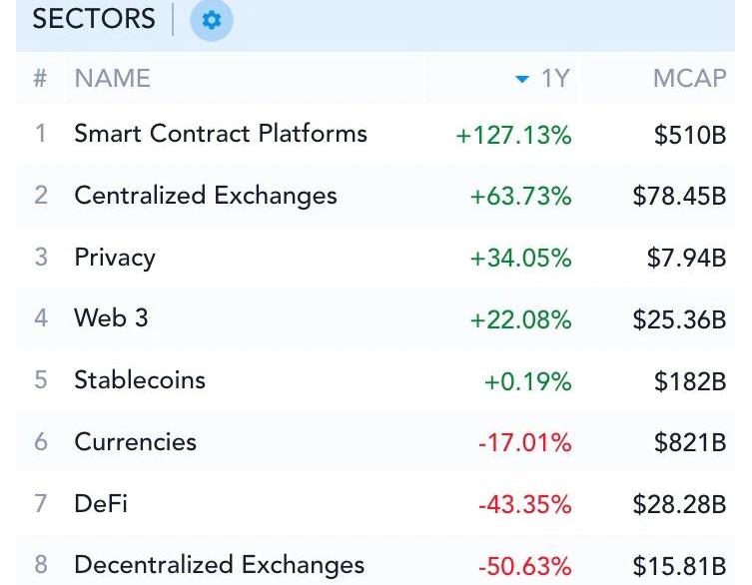Open the DeFi sector
Viewport: 752px width, 585px height.
101,504
